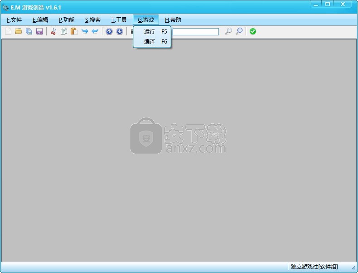Open the H.帮助 menu
The width and height of the screenshot is (358, 273).
pyautogui.click(x=173, y=20)
